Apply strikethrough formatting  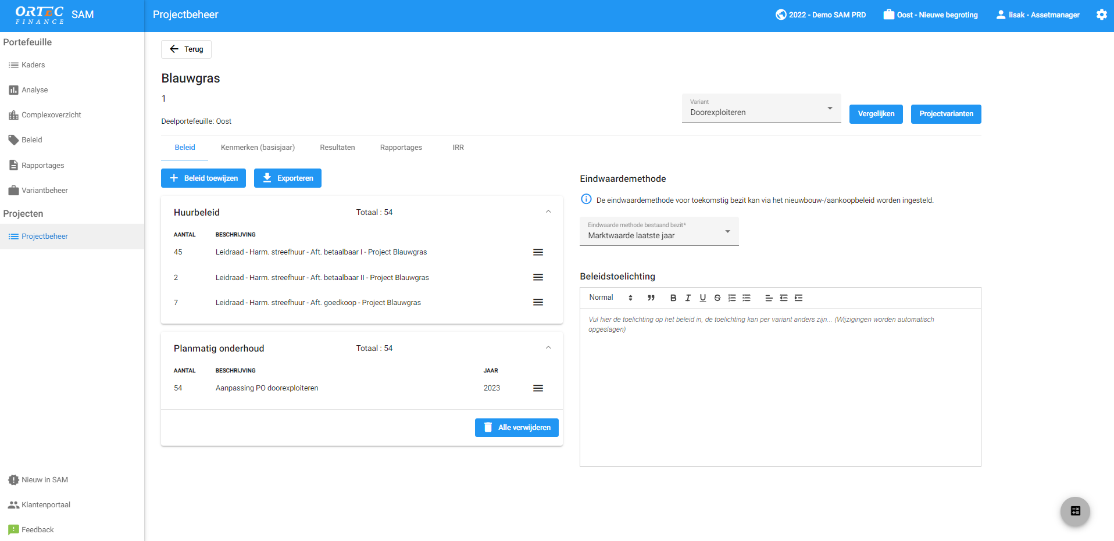[717, 298]
